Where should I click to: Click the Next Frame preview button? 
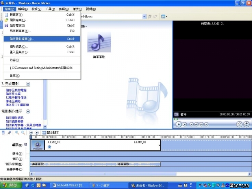tap(201, 124)
